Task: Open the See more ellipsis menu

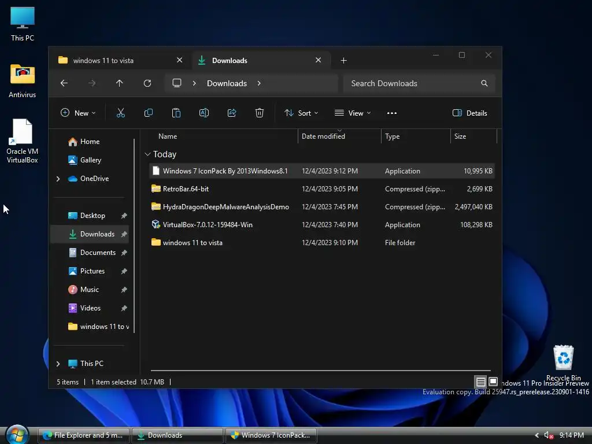Action: tap(392, 113)
